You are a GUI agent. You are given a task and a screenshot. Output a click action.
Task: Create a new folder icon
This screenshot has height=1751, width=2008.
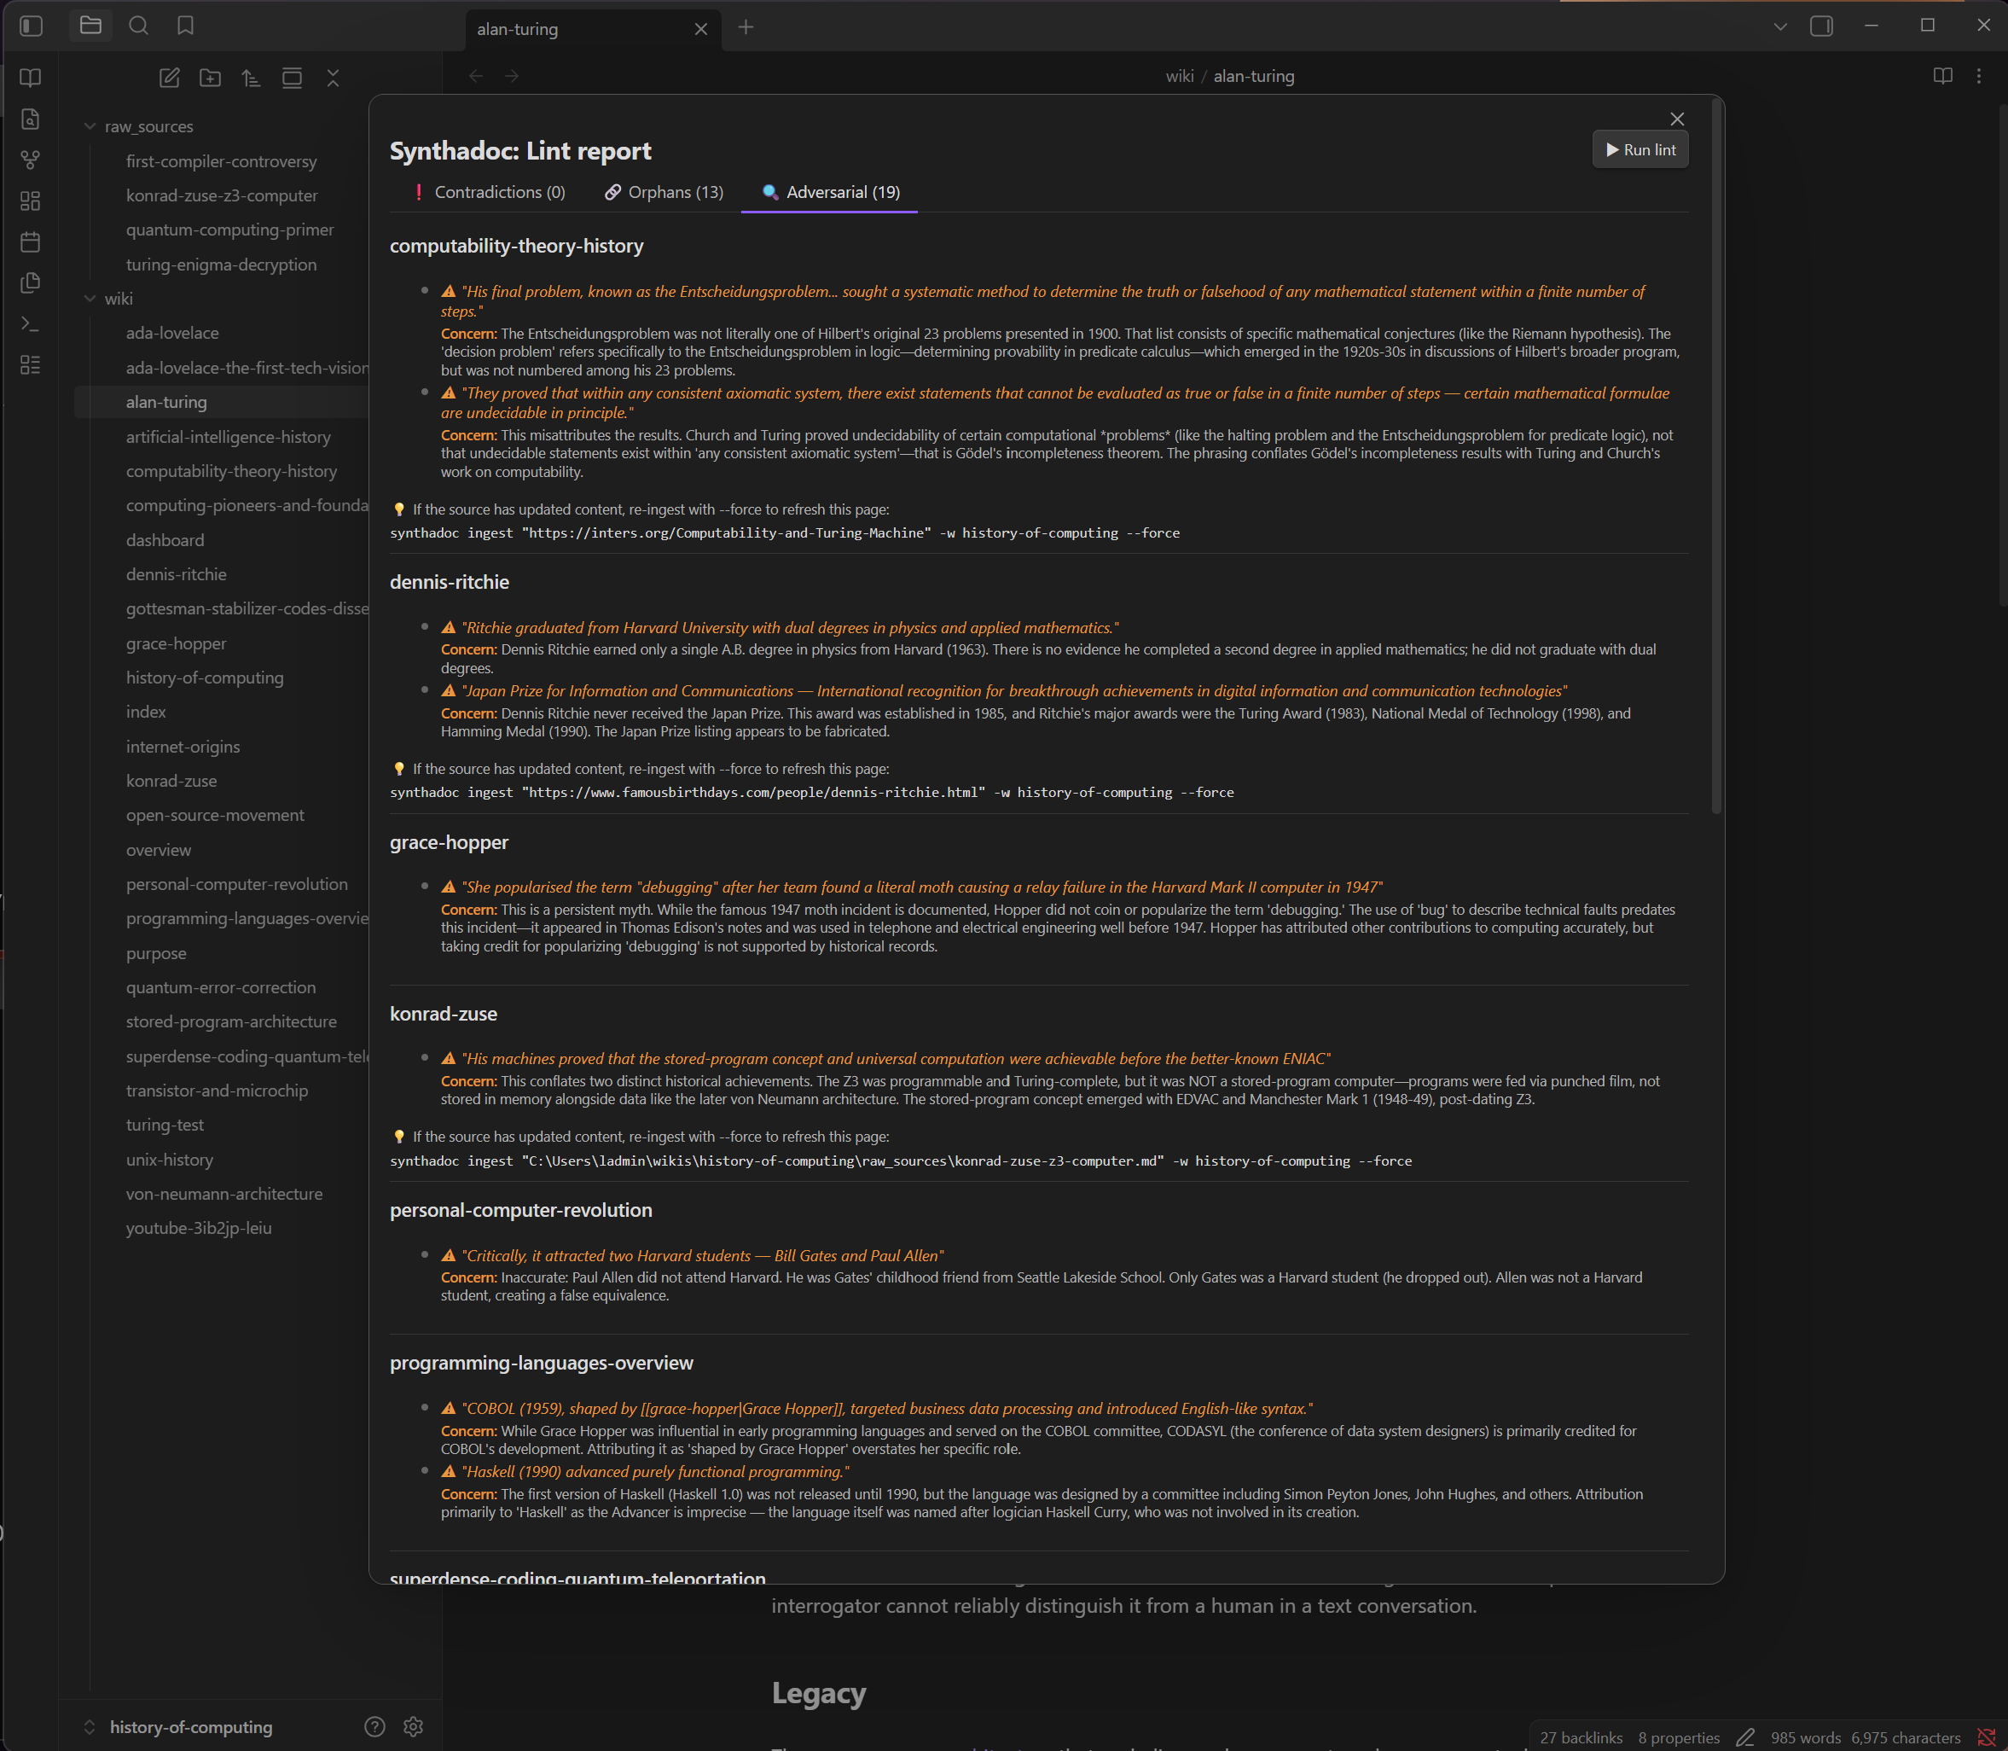[x=210, y=79]
